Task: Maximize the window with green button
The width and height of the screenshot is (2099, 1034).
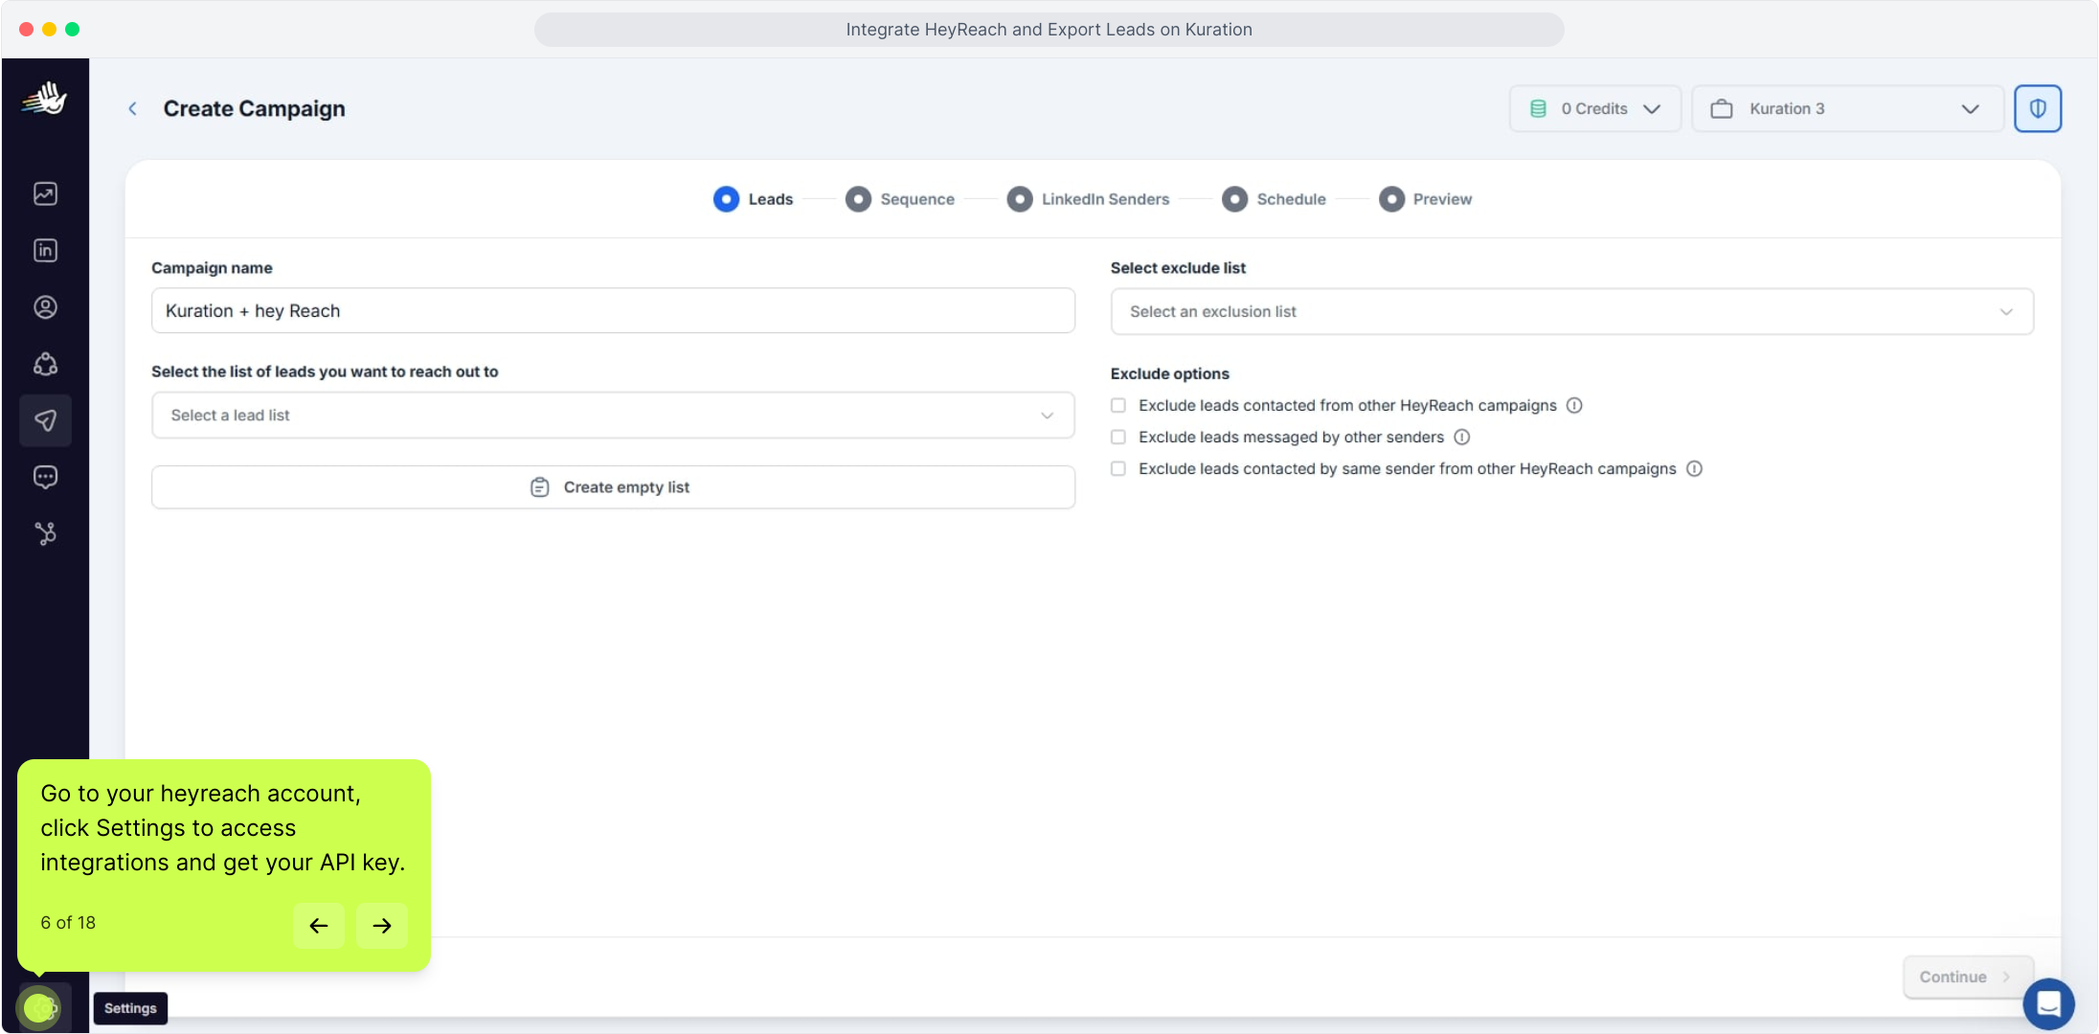Action: point(72,29)
